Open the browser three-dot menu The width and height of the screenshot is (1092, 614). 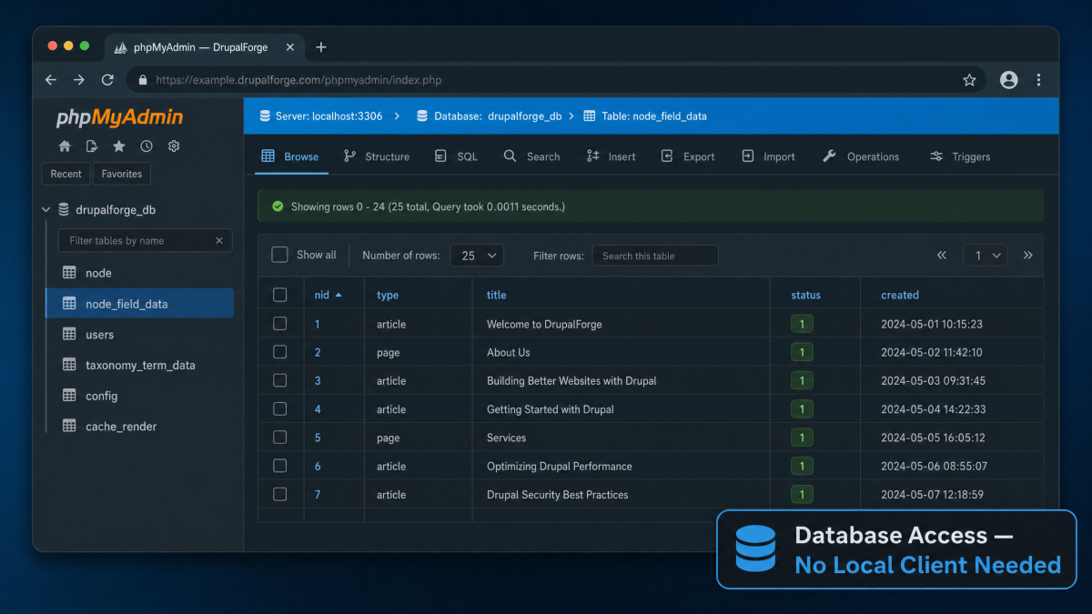1038,80
